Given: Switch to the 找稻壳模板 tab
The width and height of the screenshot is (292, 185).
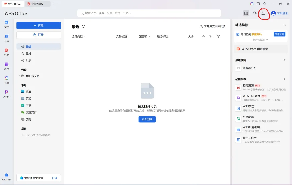Looking at the screenshot, I should (38, 4).
